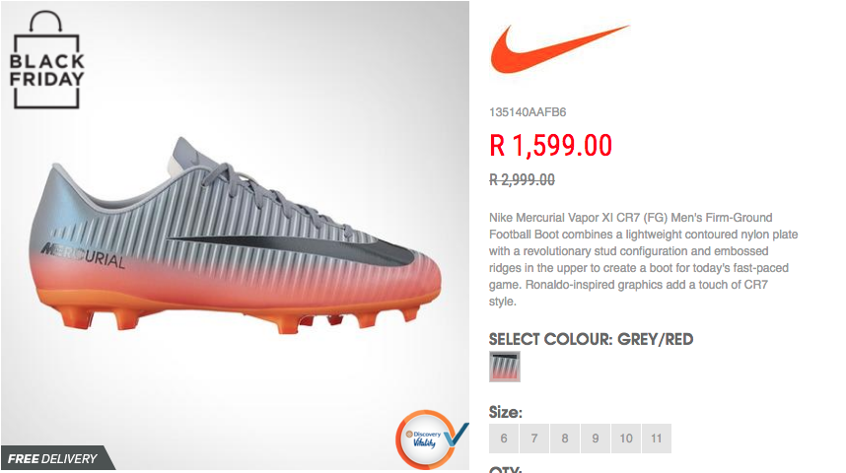Click the Free Delivery banner
The image size is (846, 473).
point(53,459)
